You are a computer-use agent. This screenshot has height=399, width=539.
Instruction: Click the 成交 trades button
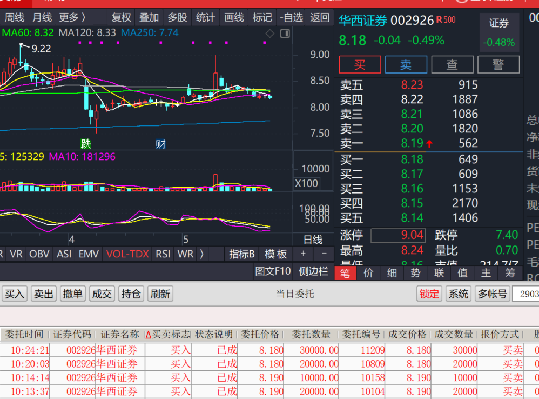102,294
